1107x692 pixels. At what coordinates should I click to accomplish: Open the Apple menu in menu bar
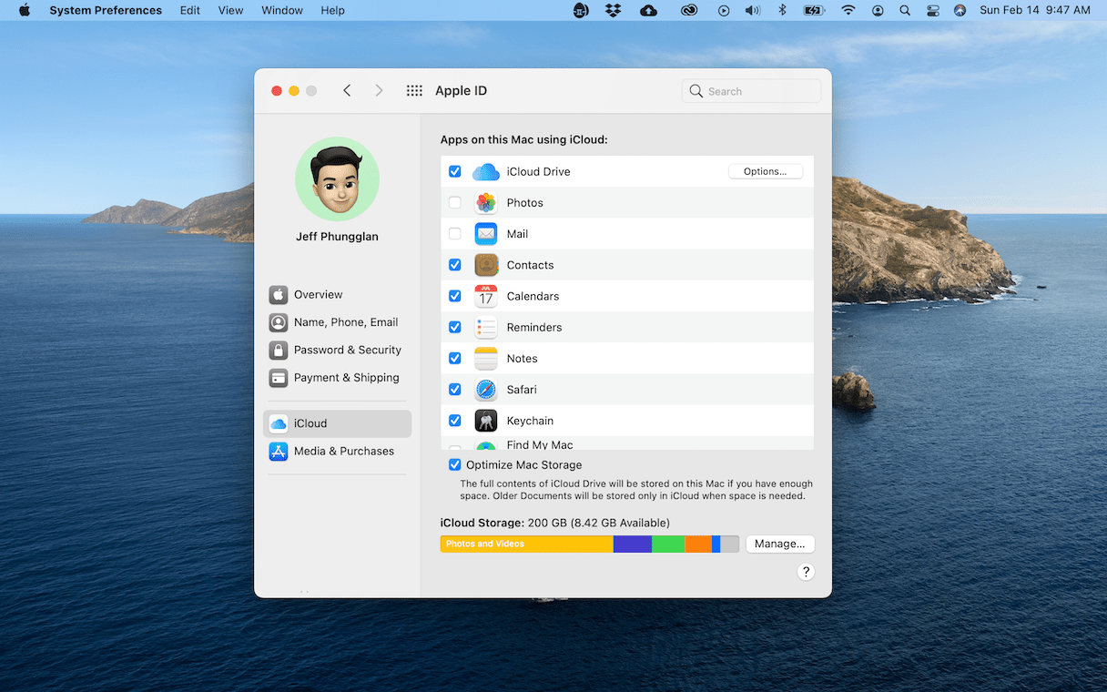[25, 11]
